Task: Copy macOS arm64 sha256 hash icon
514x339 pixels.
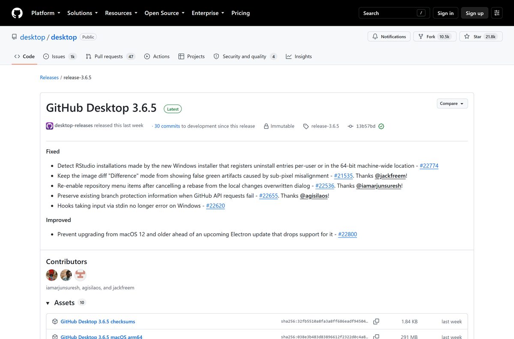Action: tap(376, 337)
